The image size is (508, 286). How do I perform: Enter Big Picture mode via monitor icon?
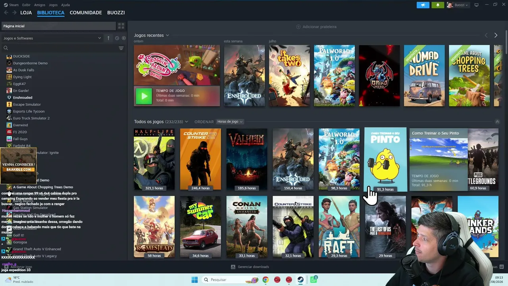coord(476,5)
